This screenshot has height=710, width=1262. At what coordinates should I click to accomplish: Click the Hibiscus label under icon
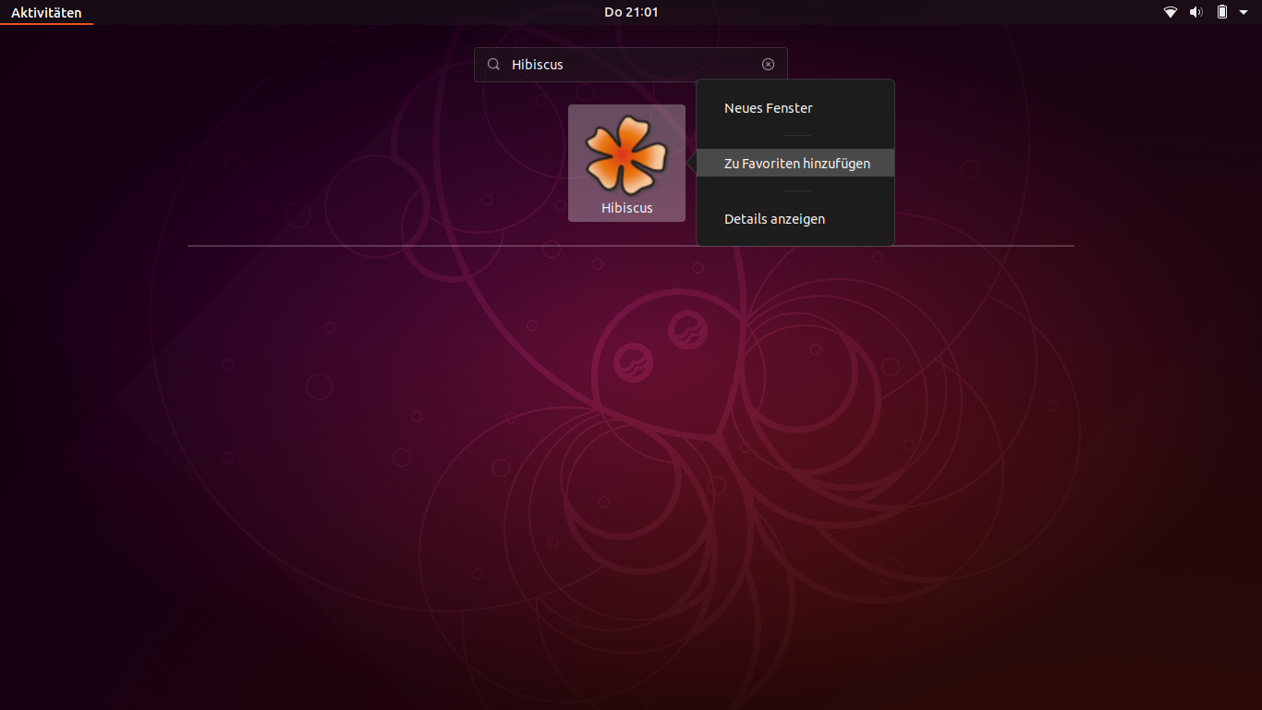pos(627,208)
